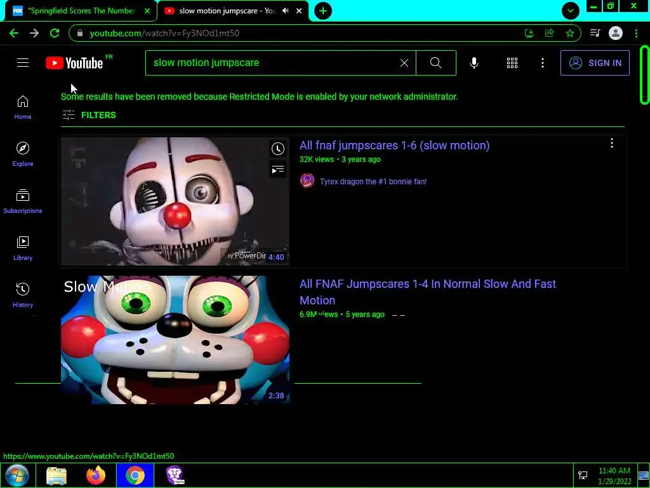Open the browser profile avatar

click(x=616, y=33)
